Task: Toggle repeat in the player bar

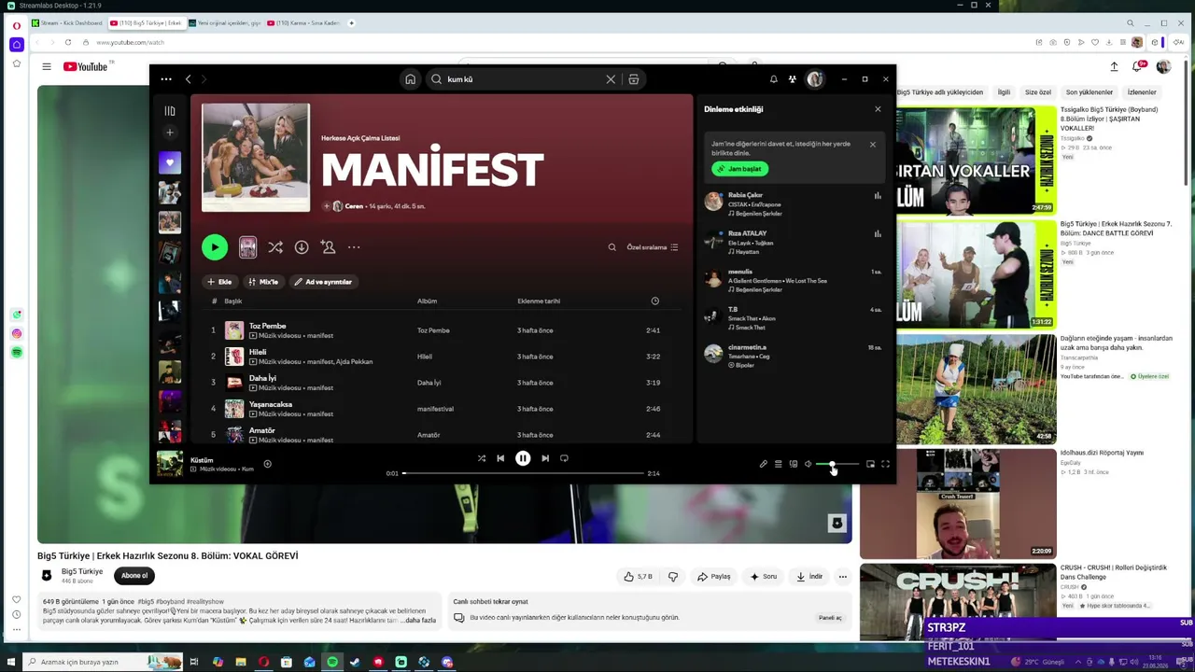Action: [x=564, y=458]
